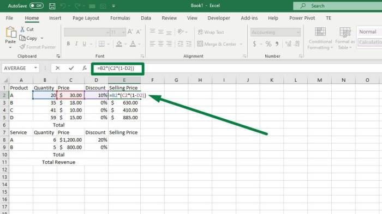The width and height of the screenshot is (382, 214).
Task: Open the Clipboard dialog launcher
Action: coord(58,56)
